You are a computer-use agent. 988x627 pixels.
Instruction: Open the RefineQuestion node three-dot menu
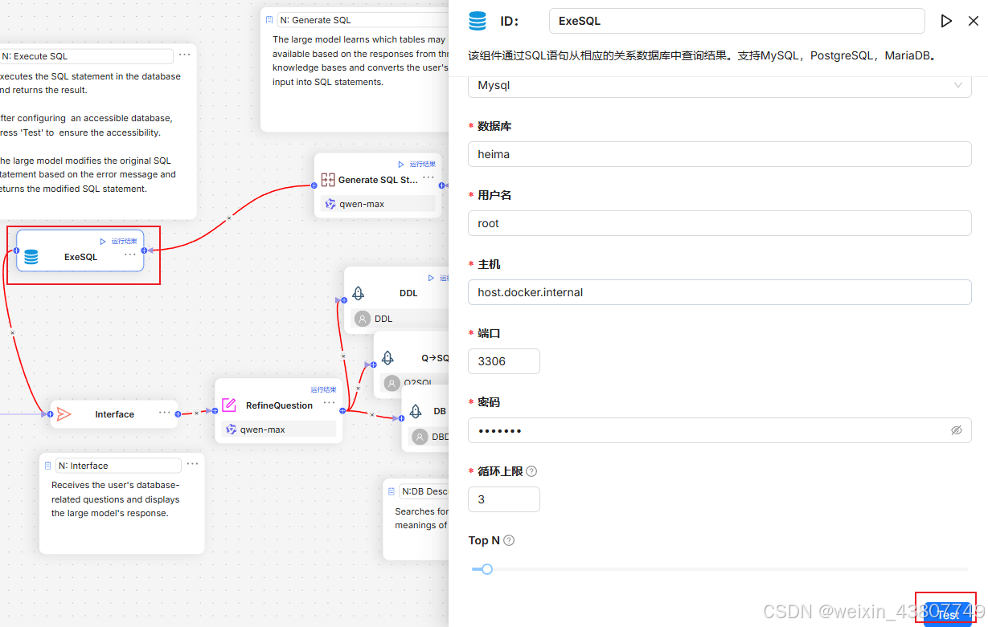330,402
